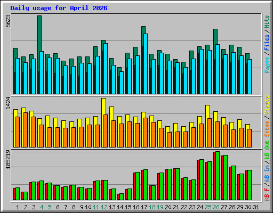Select day 8 on the x-axis
Image resolution: width=273 pixels, height=213 pixels.
coord(74,207)
